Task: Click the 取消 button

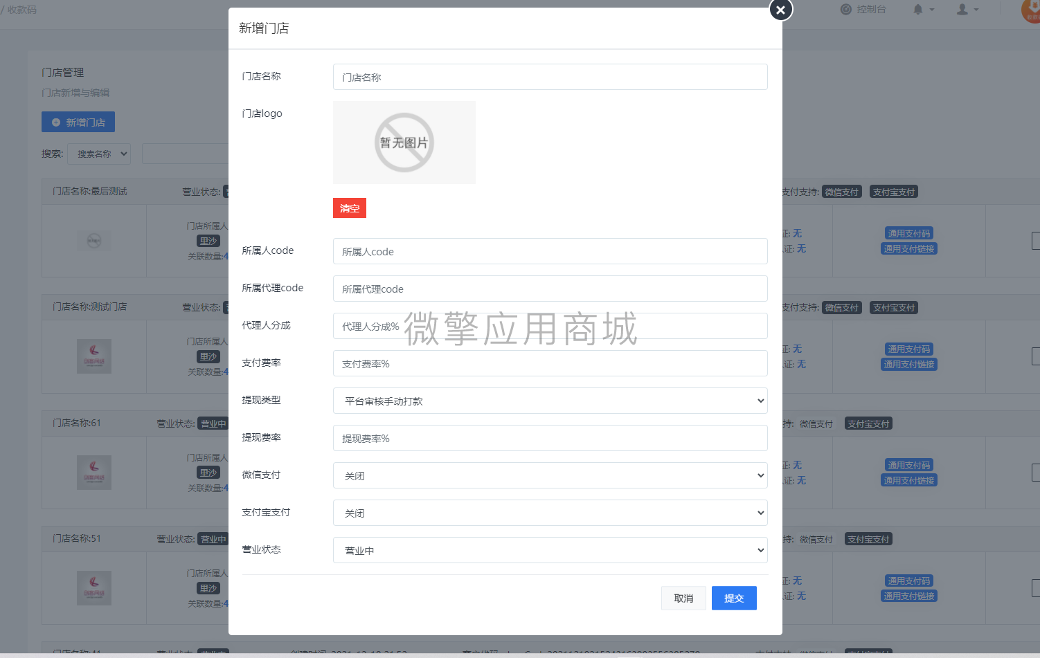Action: click(683, 598)
